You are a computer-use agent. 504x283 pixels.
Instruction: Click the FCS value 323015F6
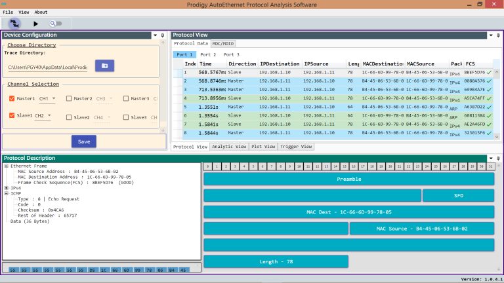click(x=474, y=133)
